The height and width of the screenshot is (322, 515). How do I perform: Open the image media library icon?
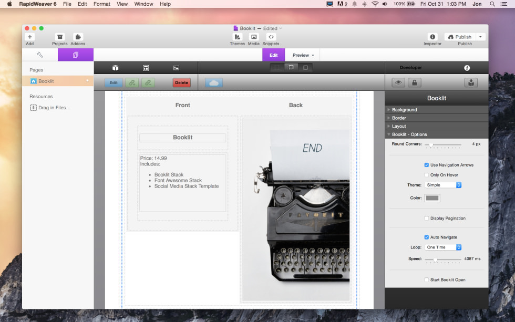(x=177, y=68)
